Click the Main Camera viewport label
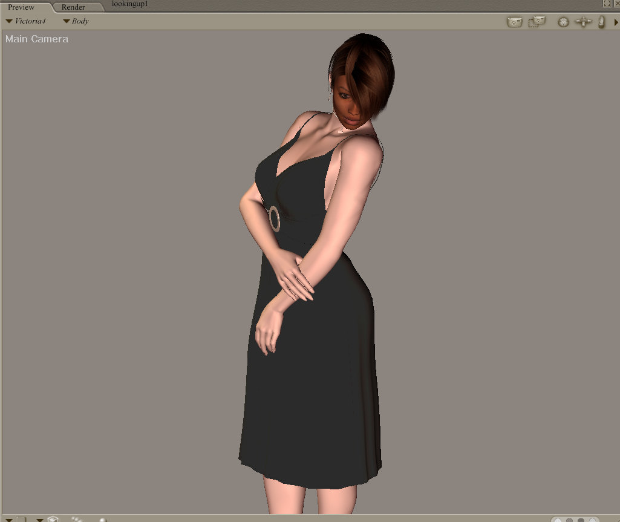Image resolution: width=620 pixels, height=522 pixels. point(37,39)
